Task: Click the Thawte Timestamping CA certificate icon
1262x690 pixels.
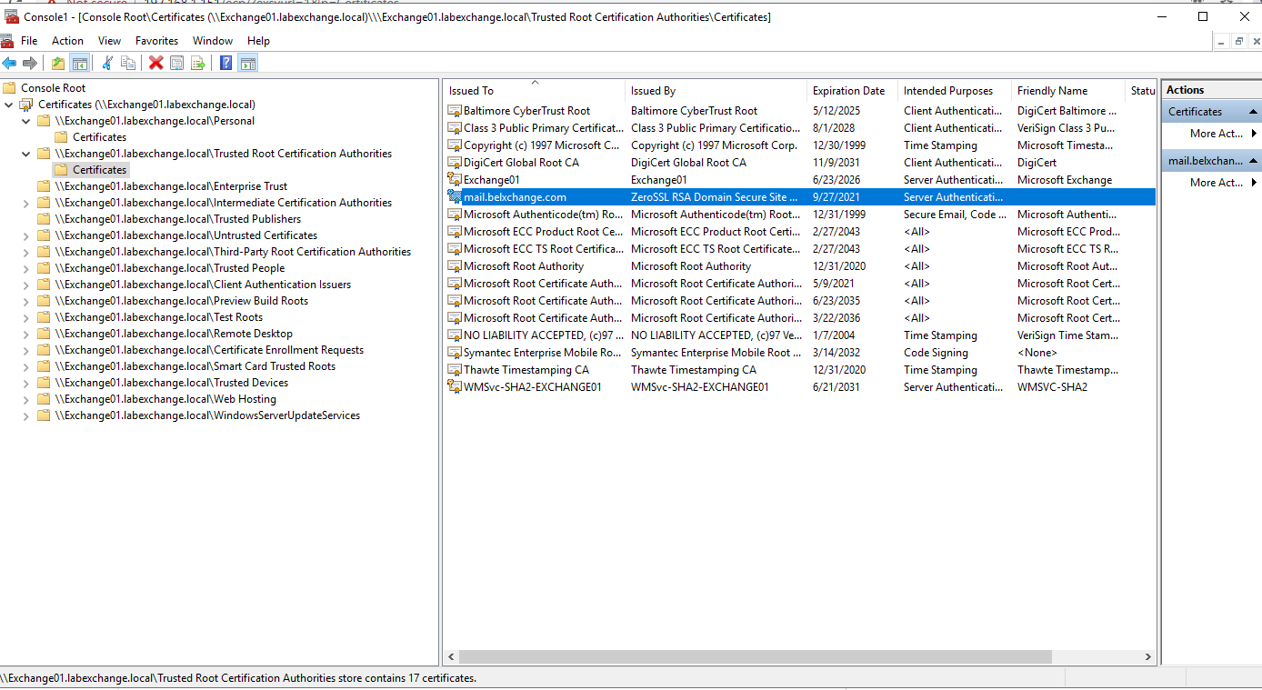Action: [455, 369]
